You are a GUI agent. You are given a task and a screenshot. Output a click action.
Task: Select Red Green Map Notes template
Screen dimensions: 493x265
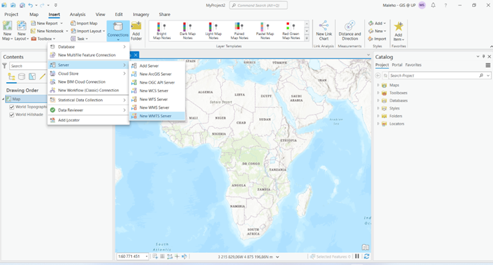(291, 31)
